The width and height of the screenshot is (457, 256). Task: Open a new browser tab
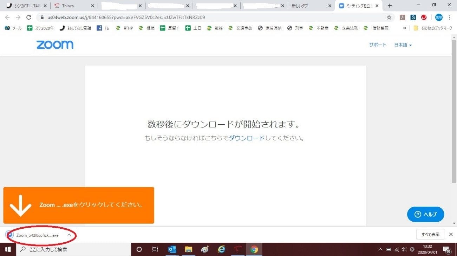(390, 6)
